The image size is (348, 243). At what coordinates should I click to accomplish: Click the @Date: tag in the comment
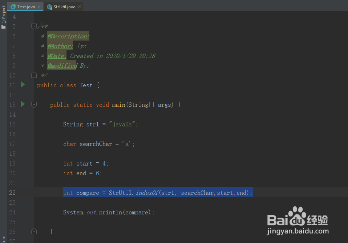pyautogui.click(x=57, y=56)
